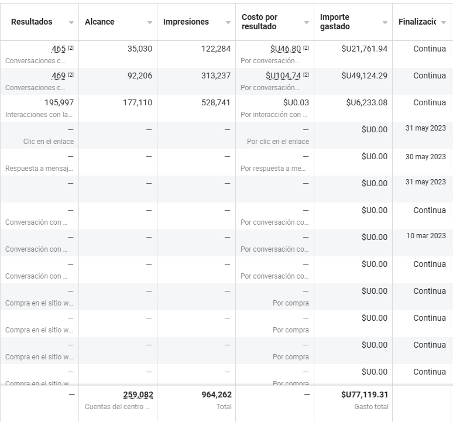
Task: Click footnote marker beside 465 results
Action: (71, 48)
